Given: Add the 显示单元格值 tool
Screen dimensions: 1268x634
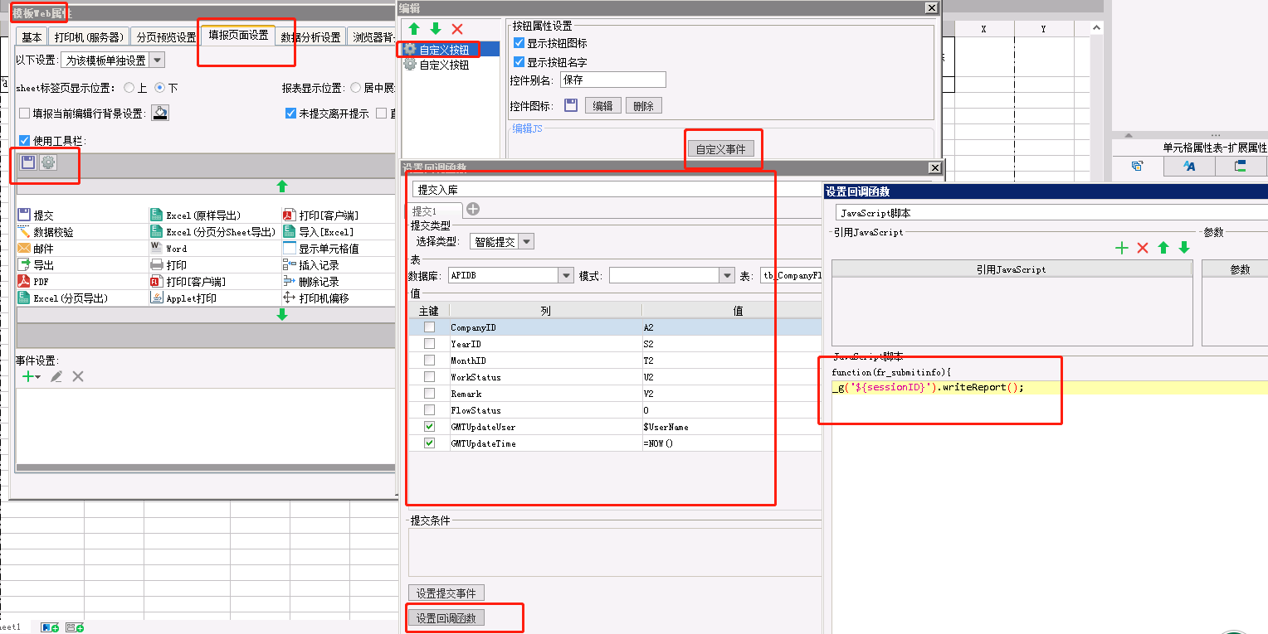Looking at the screenshot, I should click(x=320, y=249).
